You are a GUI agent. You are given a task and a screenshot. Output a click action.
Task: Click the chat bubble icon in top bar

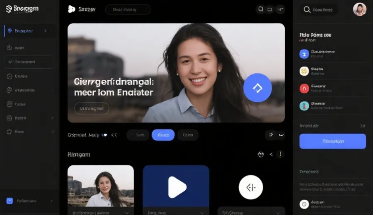(261, 9)
